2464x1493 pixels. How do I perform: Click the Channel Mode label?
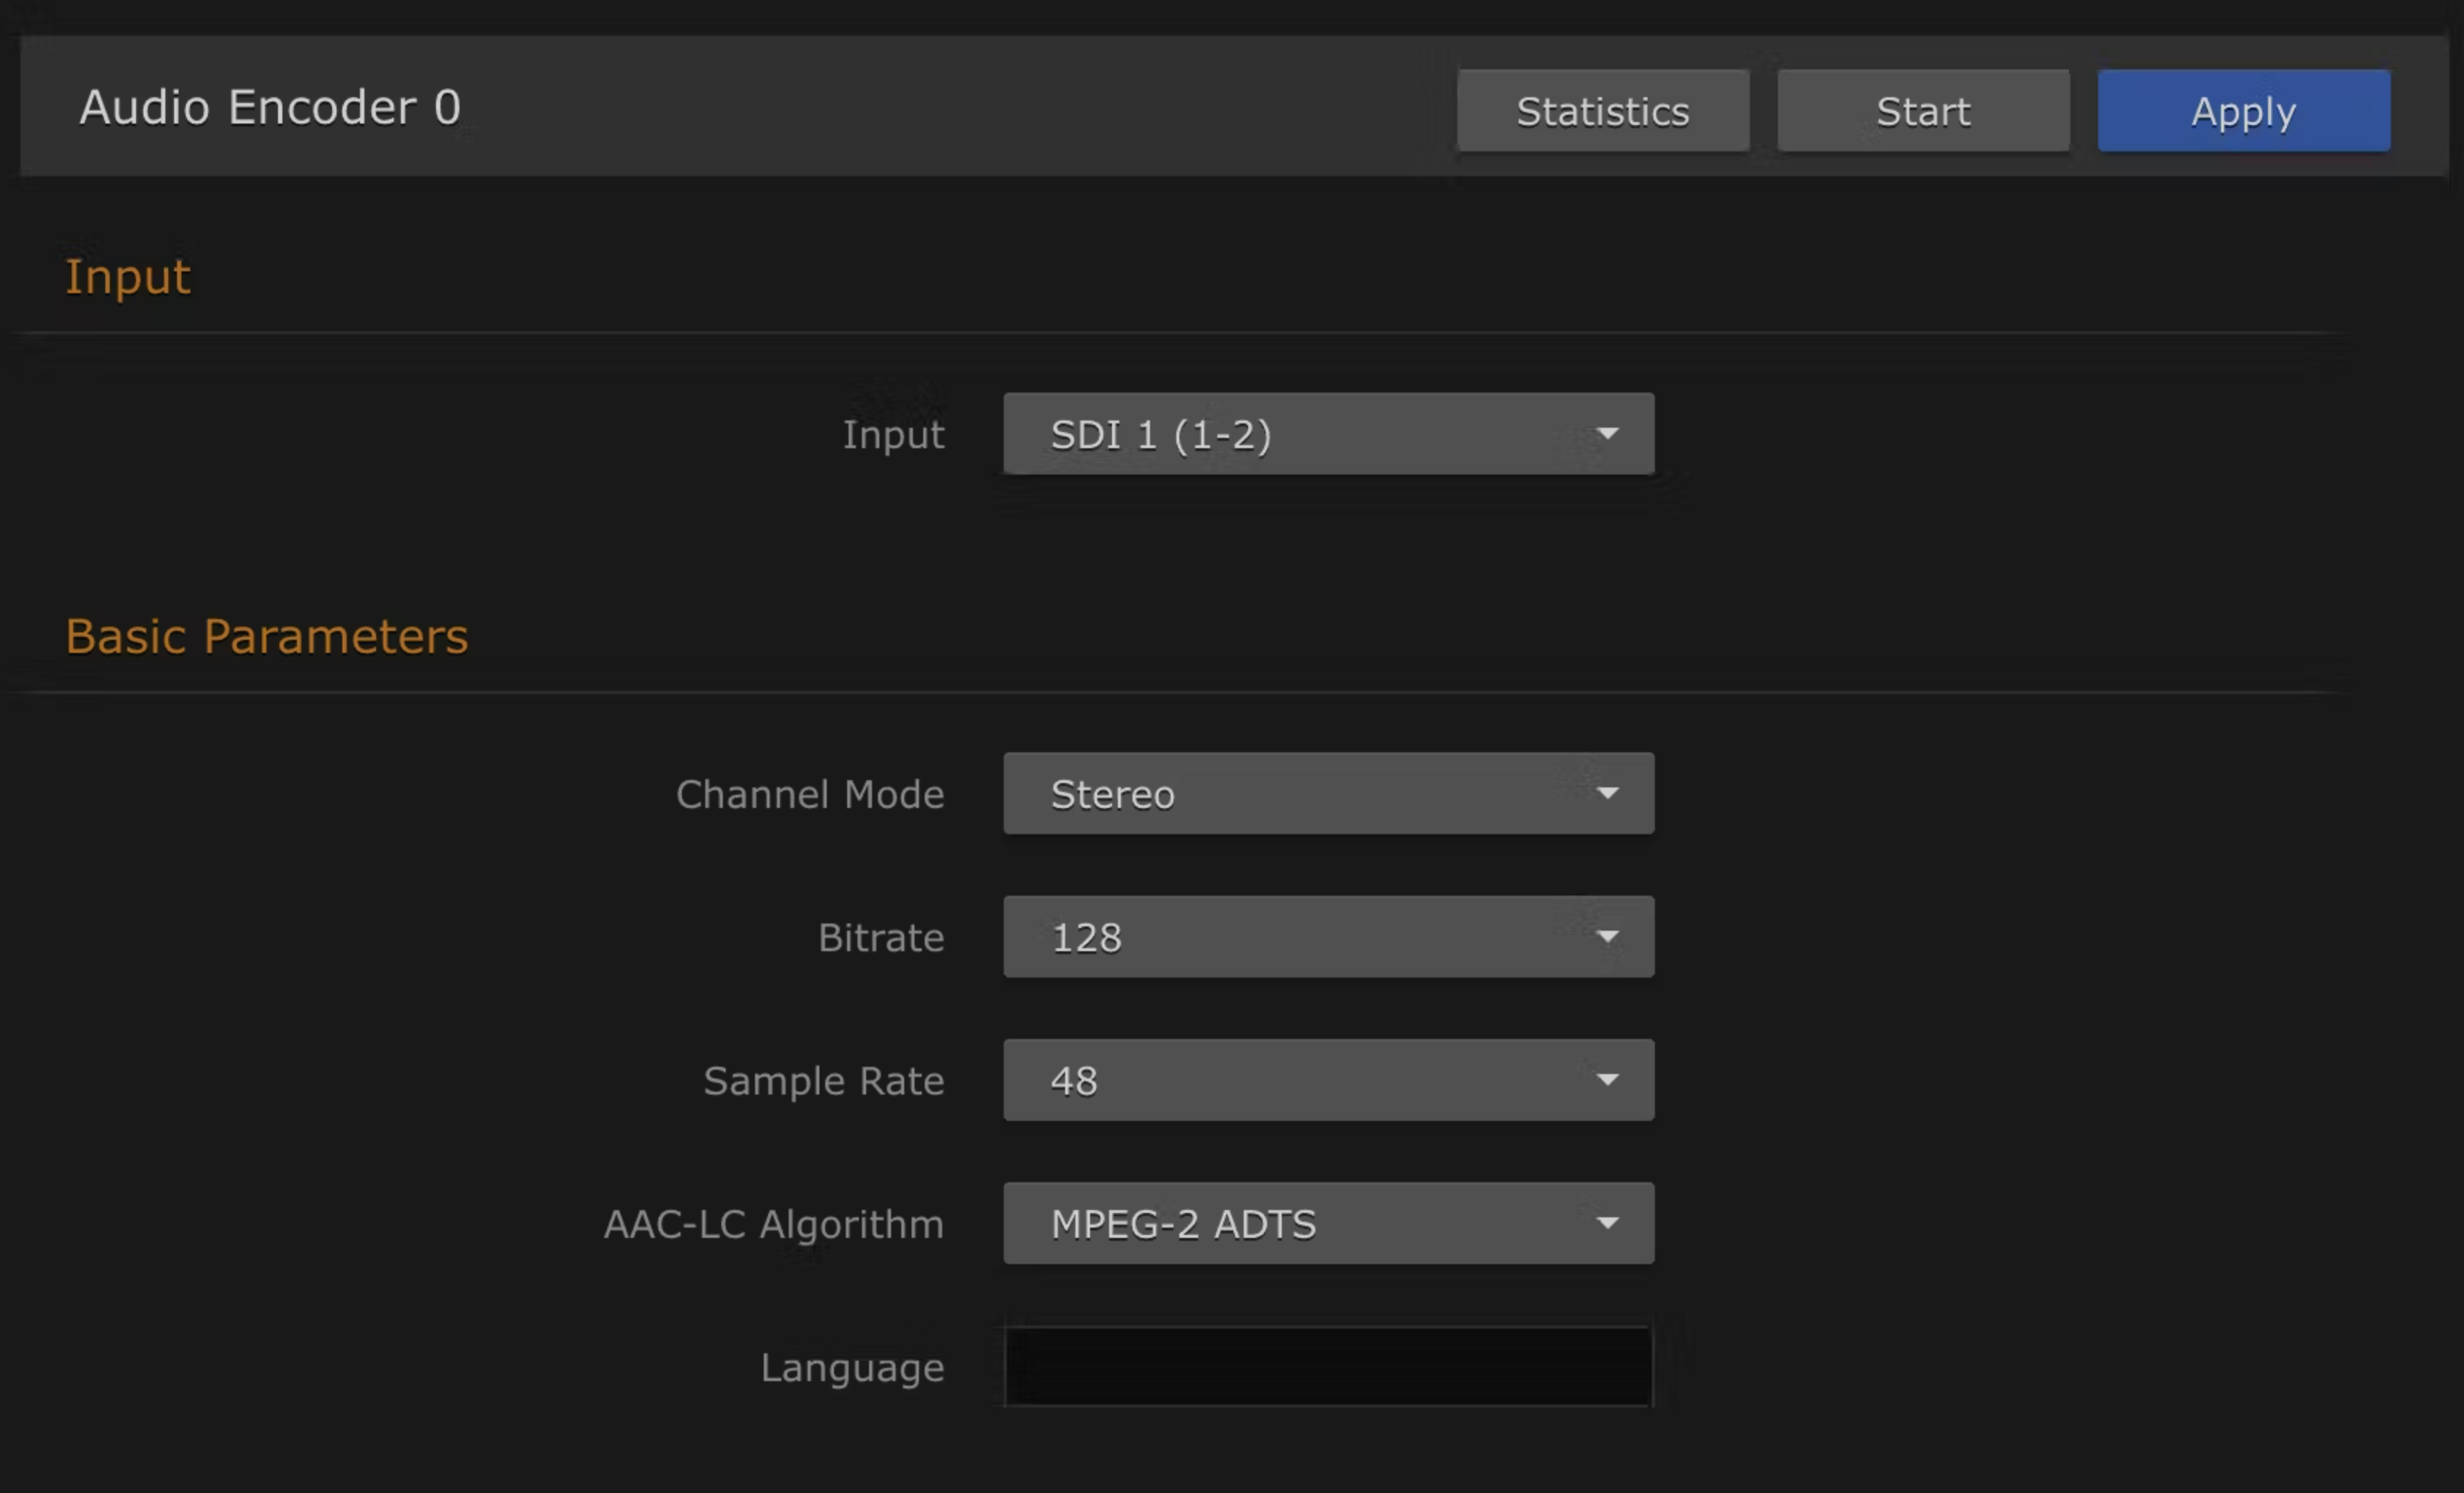[x=809, y=795]
